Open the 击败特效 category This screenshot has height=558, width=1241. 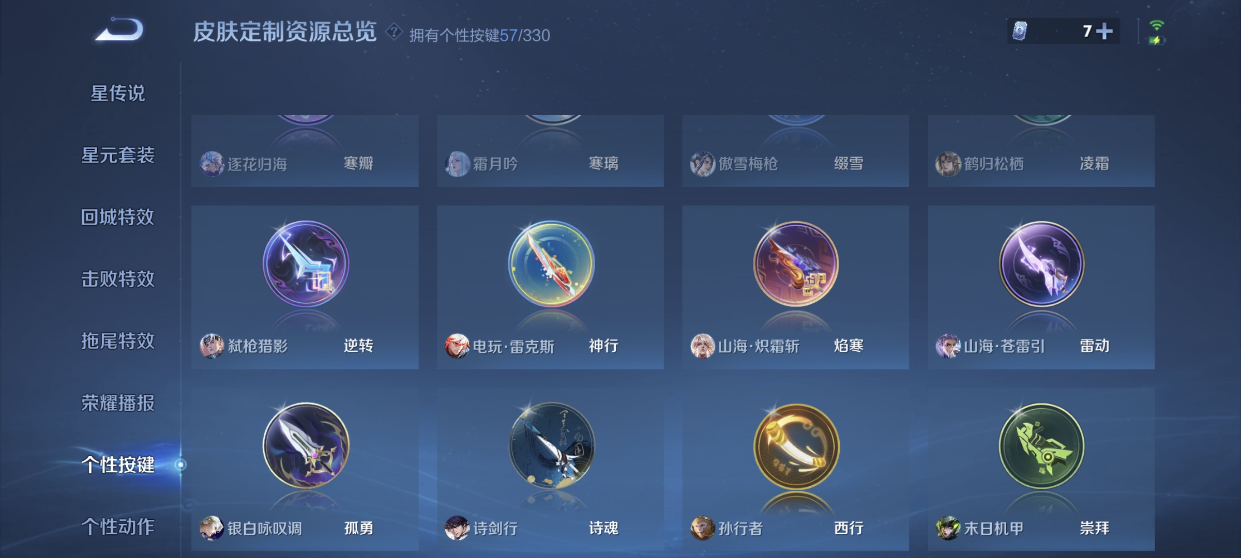pos(118,280)
